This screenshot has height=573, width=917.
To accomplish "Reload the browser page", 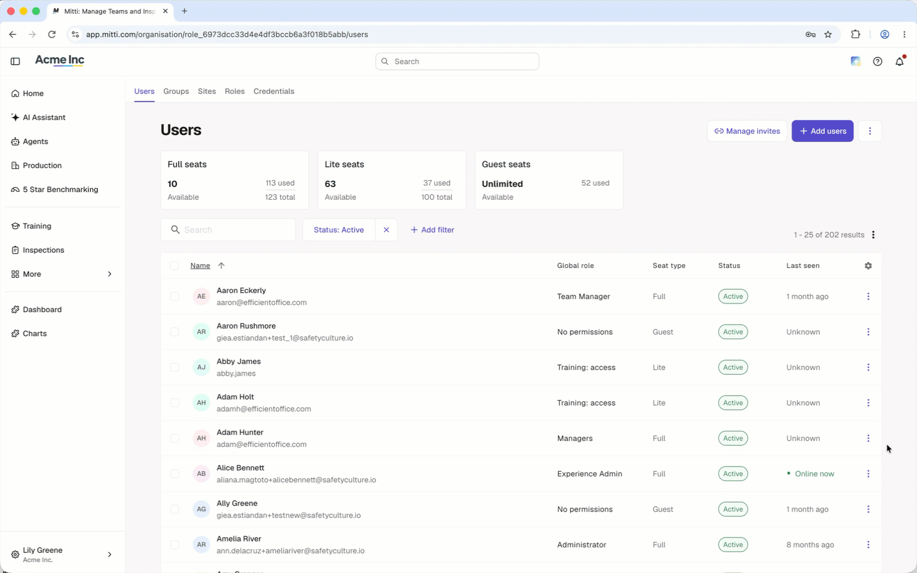I will (52, 34).
